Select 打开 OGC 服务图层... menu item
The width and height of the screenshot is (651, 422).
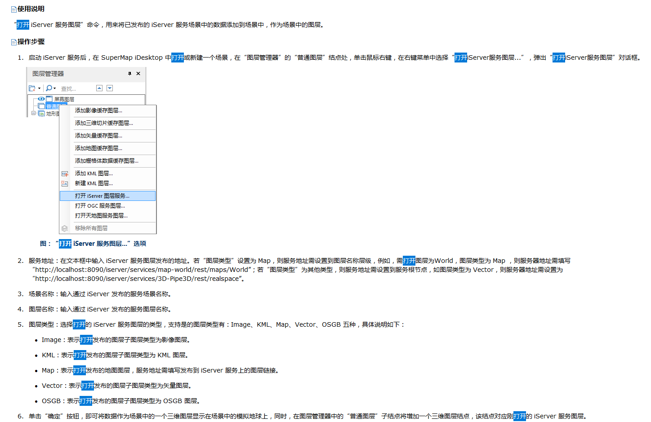108,206
